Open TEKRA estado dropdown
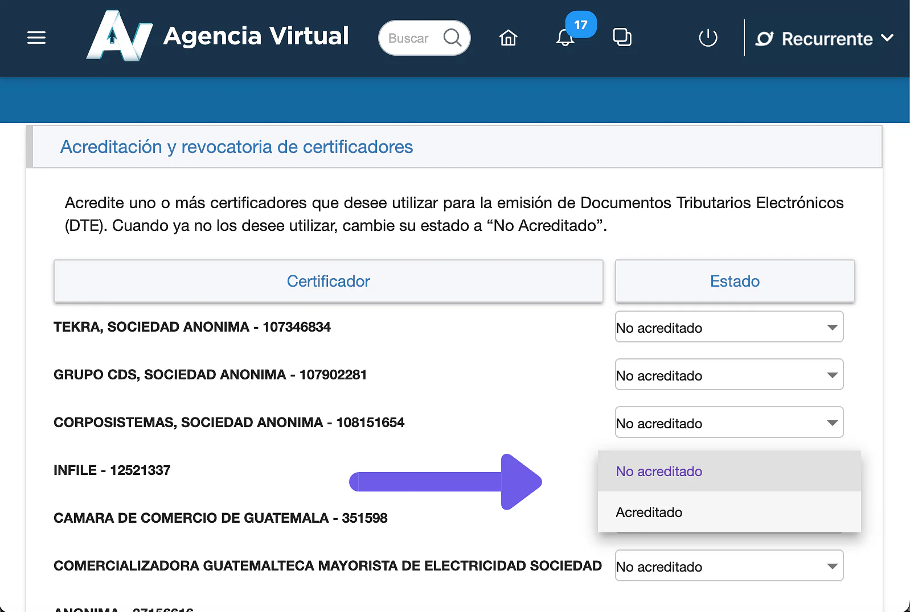 tap(729, 327)
